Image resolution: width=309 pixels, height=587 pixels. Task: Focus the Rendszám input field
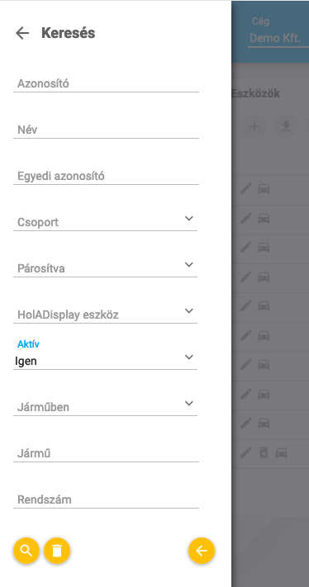click(x=106, y=499)
